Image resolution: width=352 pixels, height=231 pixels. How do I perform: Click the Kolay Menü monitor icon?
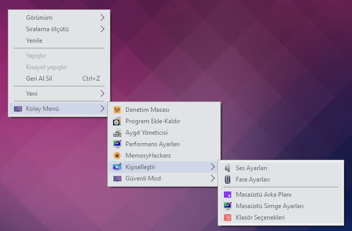(x=18, y=109)
